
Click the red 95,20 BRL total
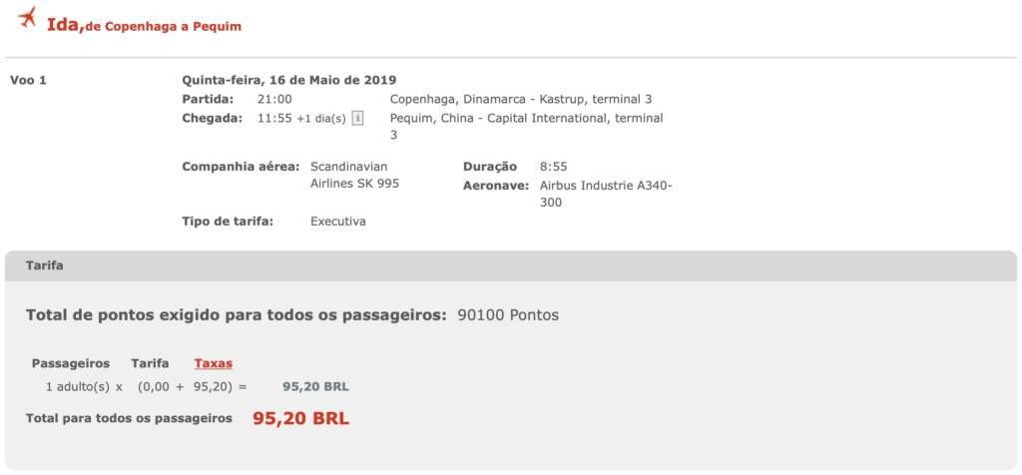coord(301,418)
